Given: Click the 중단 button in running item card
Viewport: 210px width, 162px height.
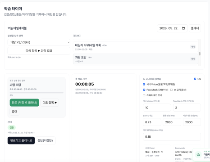Looking at the screenshot, I should pos(14,112).
